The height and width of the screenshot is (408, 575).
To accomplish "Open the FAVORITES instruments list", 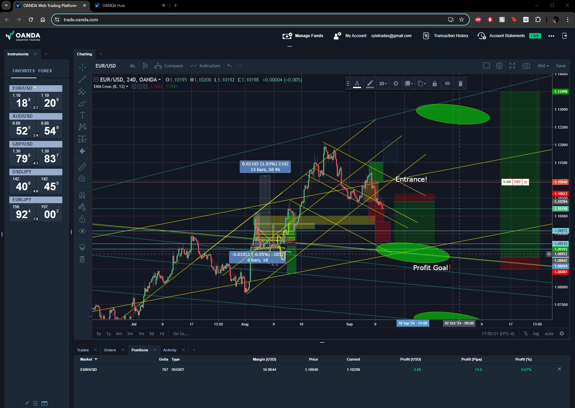I will (24, 71).
